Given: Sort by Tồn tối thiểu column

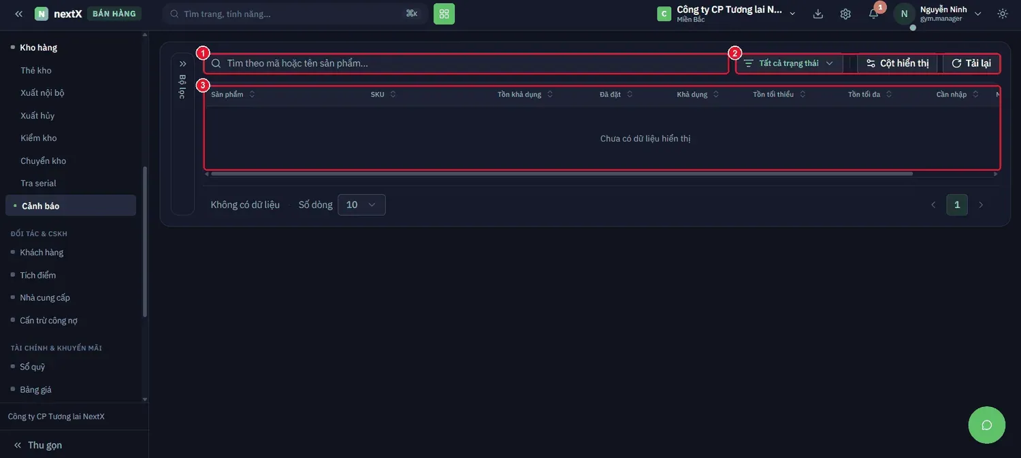Looking at the screenshot, I should point(779,95).
